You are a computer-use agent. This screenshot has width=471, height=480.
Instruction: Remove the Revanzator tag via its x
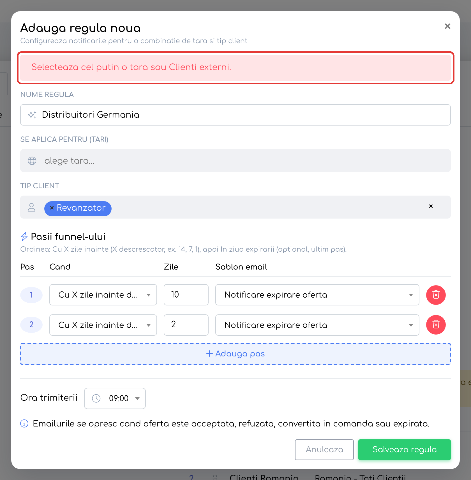coord(52,208)
